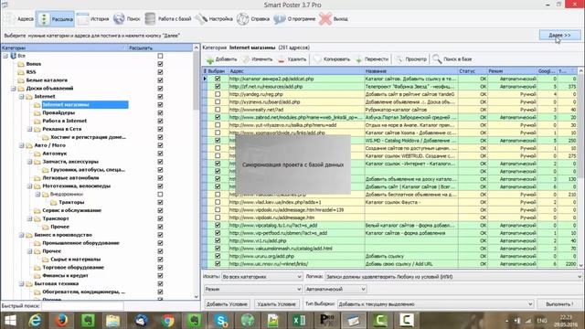
Task: Click Копировать address toolbar button
Action: [332, 58]
